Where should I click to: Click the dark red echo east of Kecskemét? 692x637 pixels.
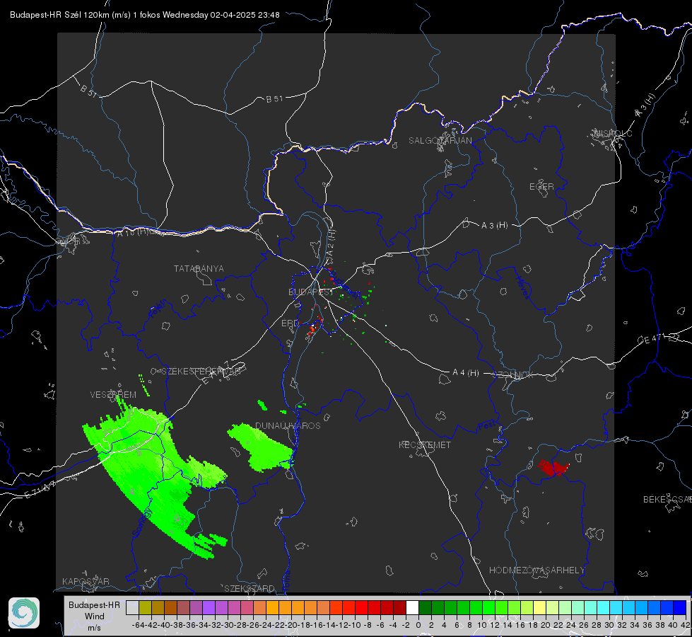pyautogui.click(x=553, y=468)
